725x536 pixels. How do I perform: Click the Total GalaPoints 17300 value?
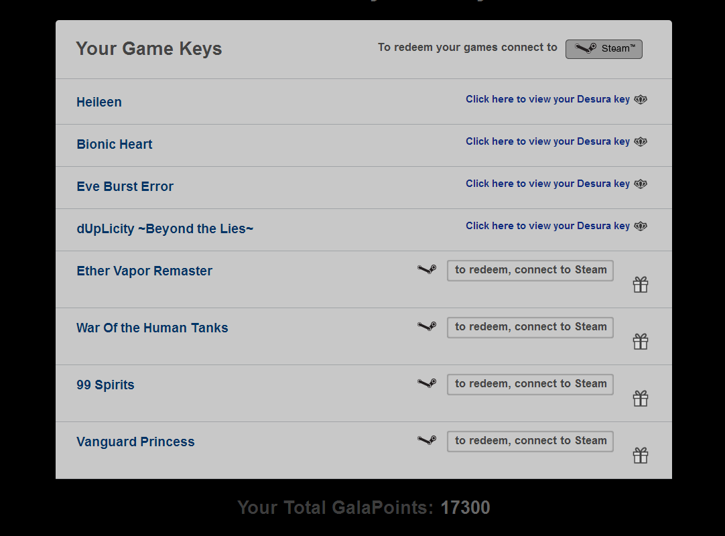pyautogui.click(x=465, y=508)
